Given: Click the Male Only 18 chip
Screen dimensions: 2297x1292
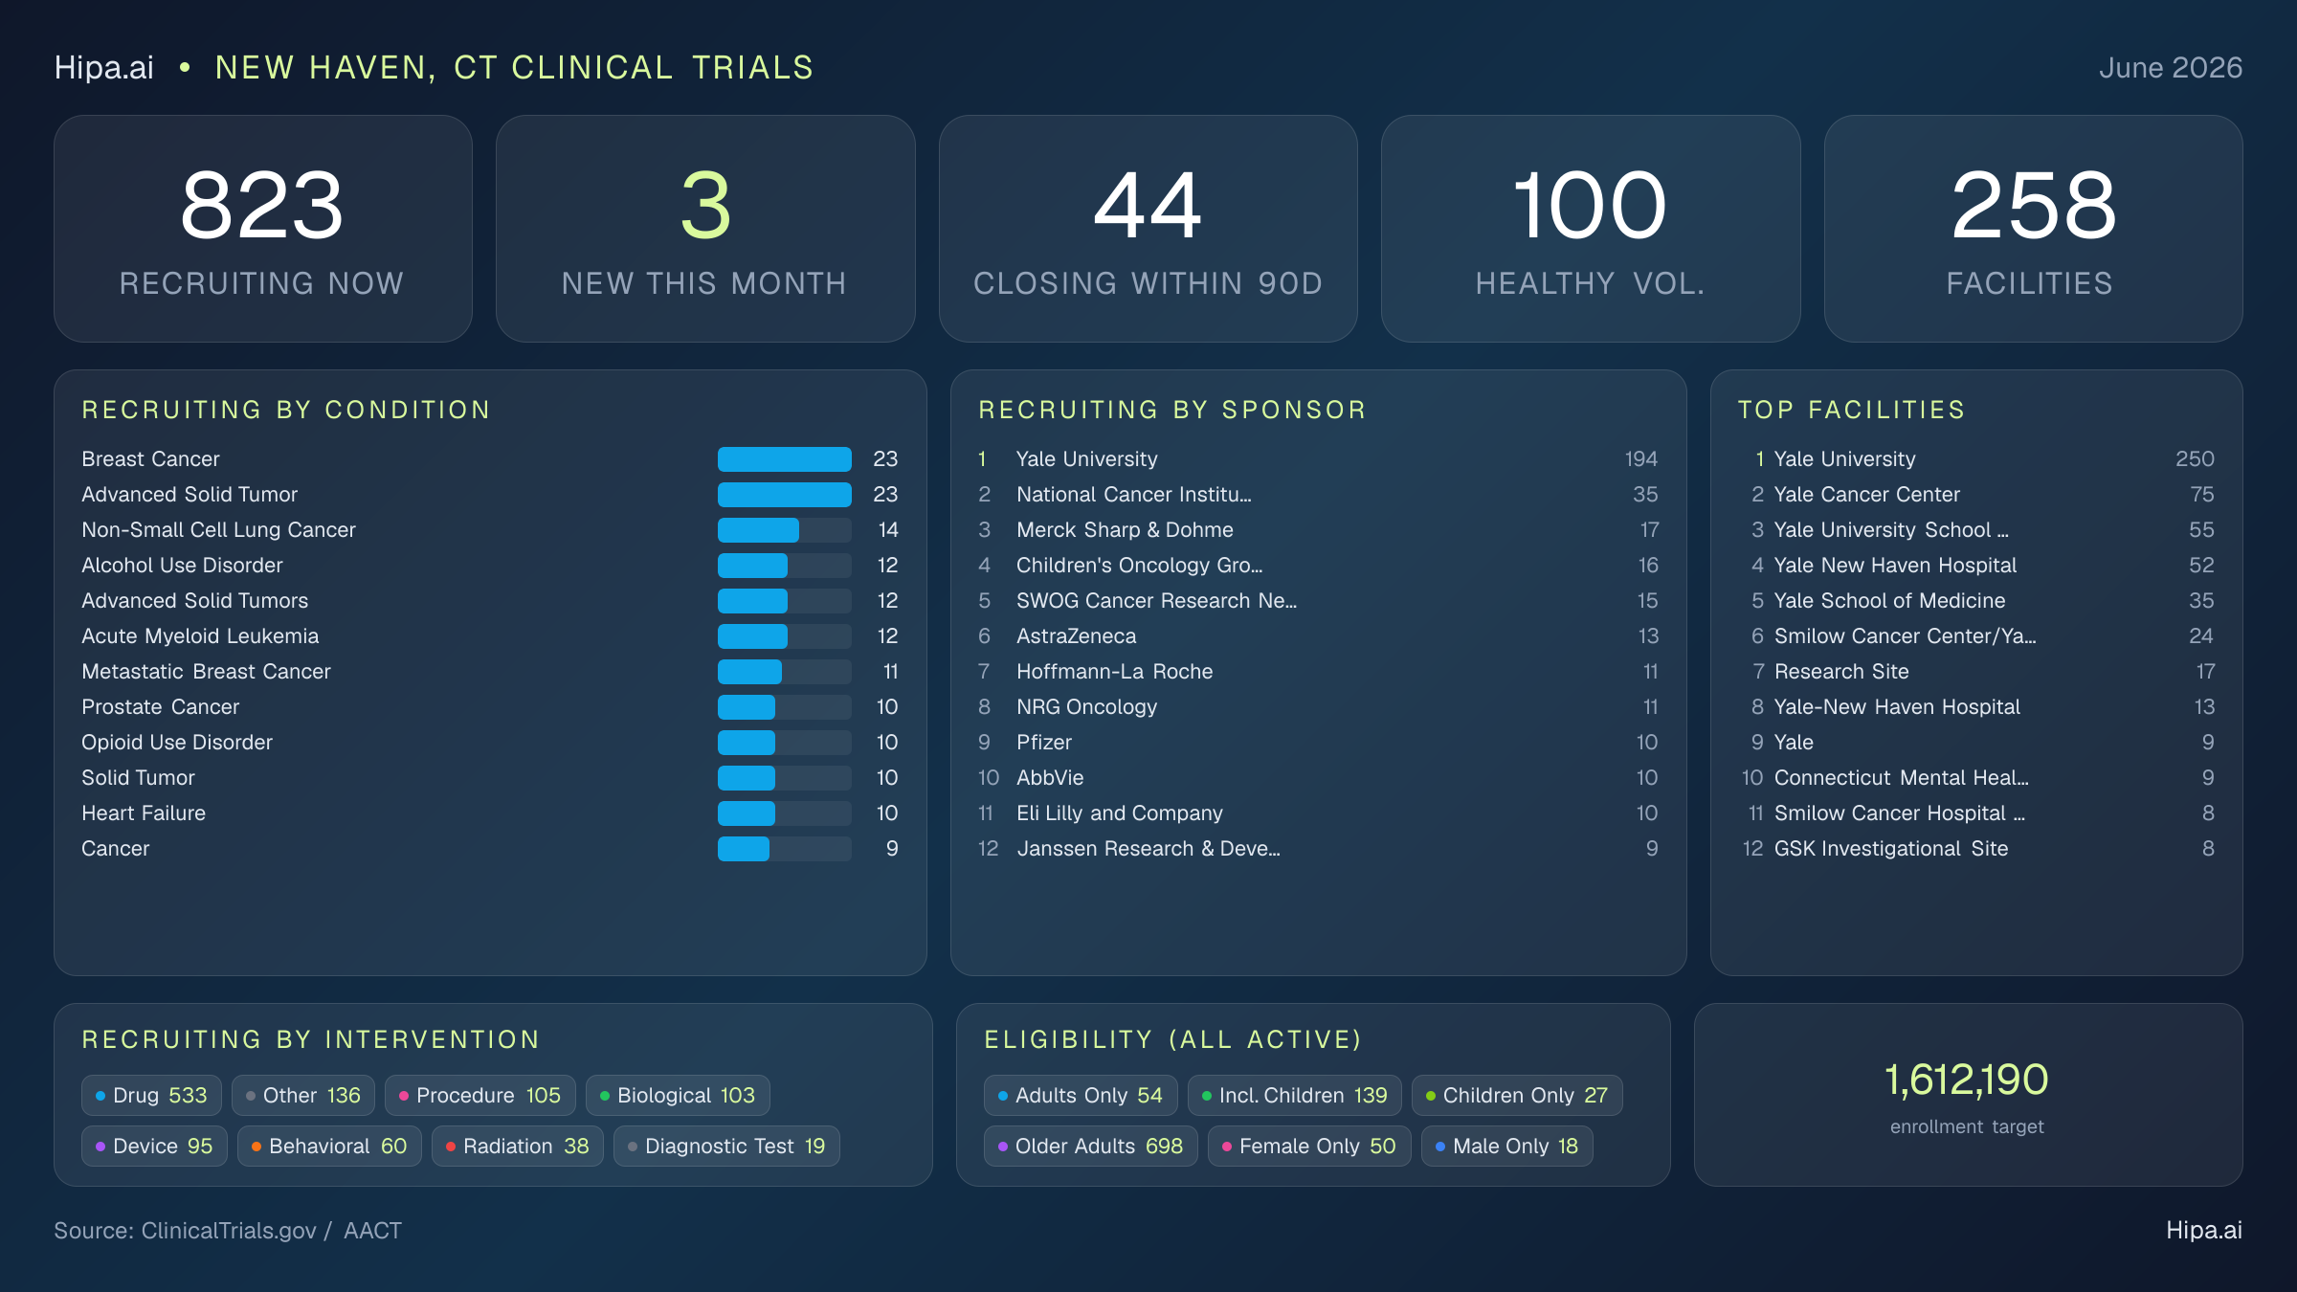Looking at the screenshot, I should pos(1506,1146).
